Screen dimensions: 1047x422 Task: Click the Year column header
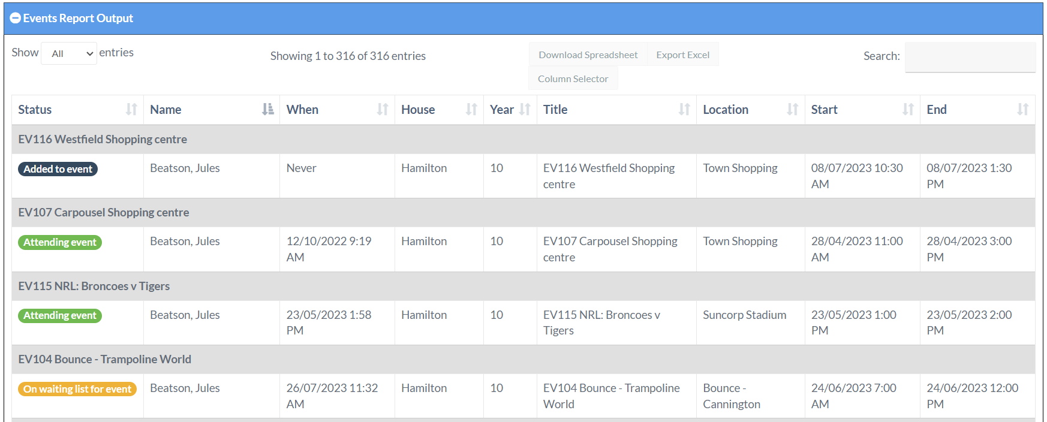tap(510, 110)
